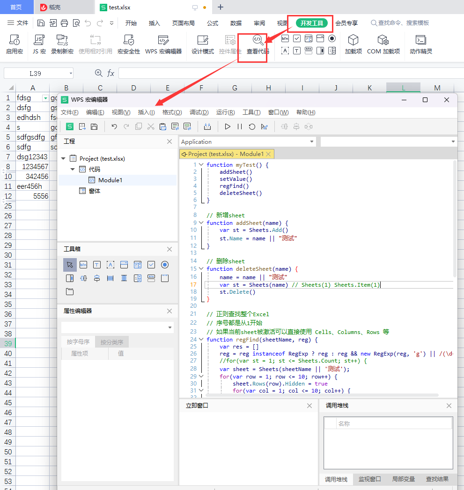Fold function myTest at line 1
This screenshot has width=464, height=490.
click(201, 165)
